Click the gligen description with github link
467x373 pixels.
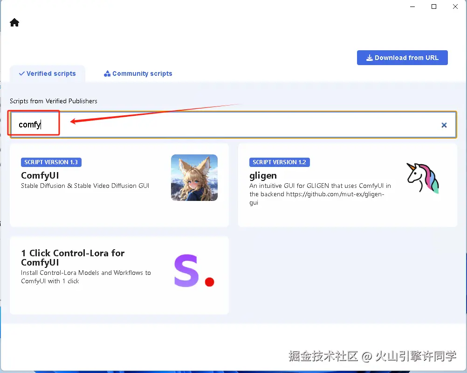pyautogui.click(x=320, y=194)
